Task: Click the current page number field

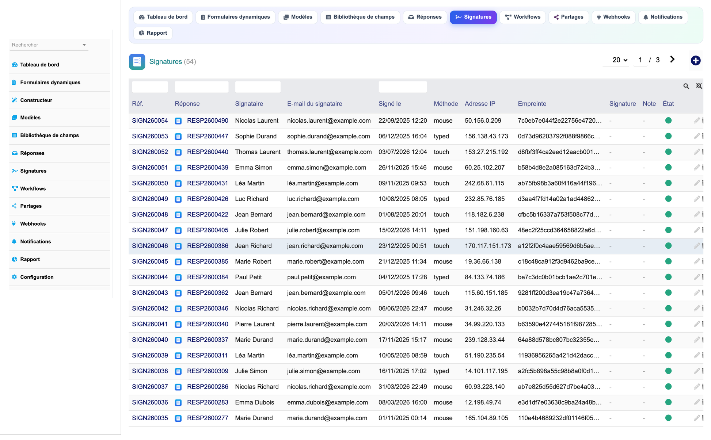Action: click(640, 60)
